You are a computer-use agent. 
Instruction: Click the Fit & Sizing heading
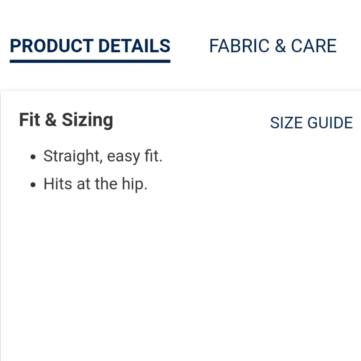pos(66,120)
